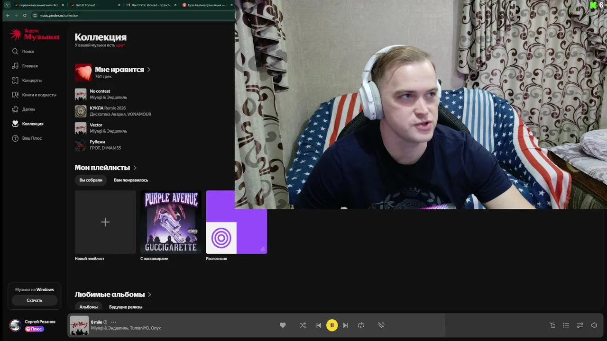Open track options three-dots for 8 mile
Screen dimensions: 607x341
point(113,322)
